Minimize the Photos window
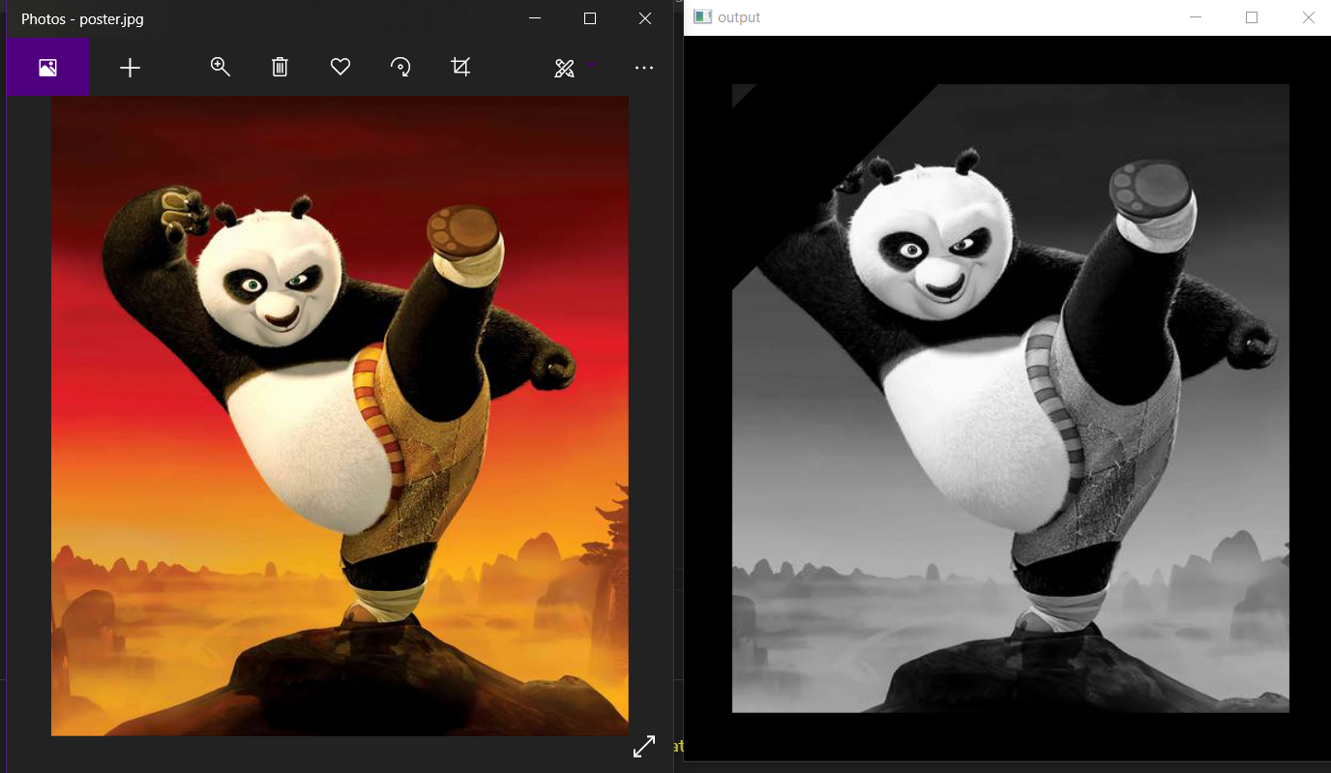The image size is (1331, 773). click(535, 18)
